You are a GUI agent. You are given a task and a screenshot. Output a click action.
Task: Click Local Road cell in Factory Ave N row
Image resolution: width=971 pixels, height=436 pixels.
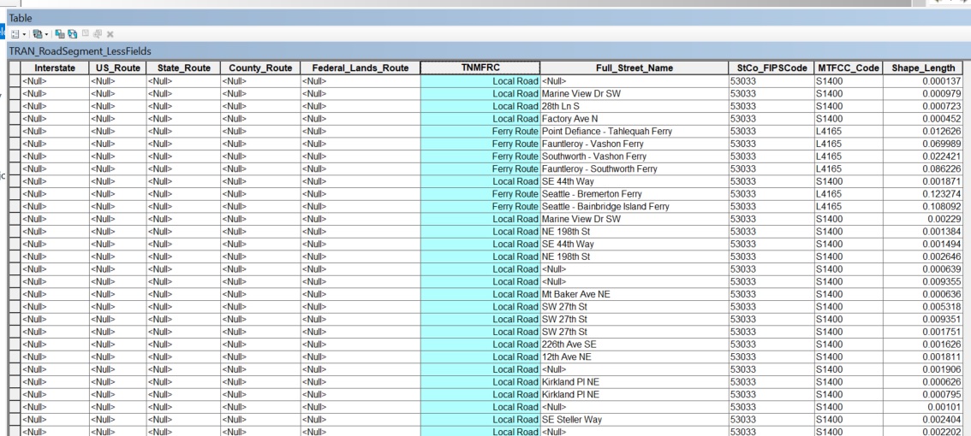[x=480, y=119]
